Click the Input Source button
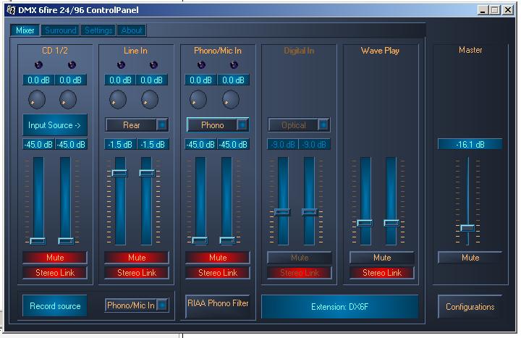This screenshot has height=338, width=521. (x=55, y=125)
